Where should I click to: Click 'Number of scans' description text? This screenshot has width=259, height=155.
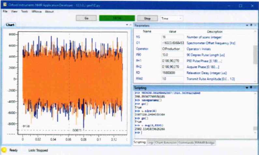(x=204, y=37)
